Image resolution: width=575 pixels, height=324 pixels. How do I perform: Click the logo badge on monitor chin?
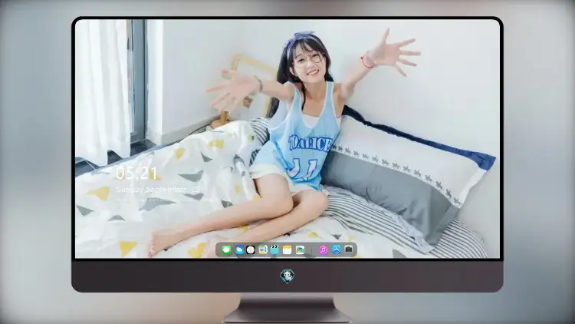pyautogui.click(x=287, y=276)
